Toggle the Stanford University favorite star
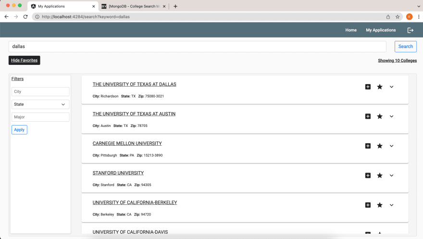The image size is (423, 239). point(380,176)
